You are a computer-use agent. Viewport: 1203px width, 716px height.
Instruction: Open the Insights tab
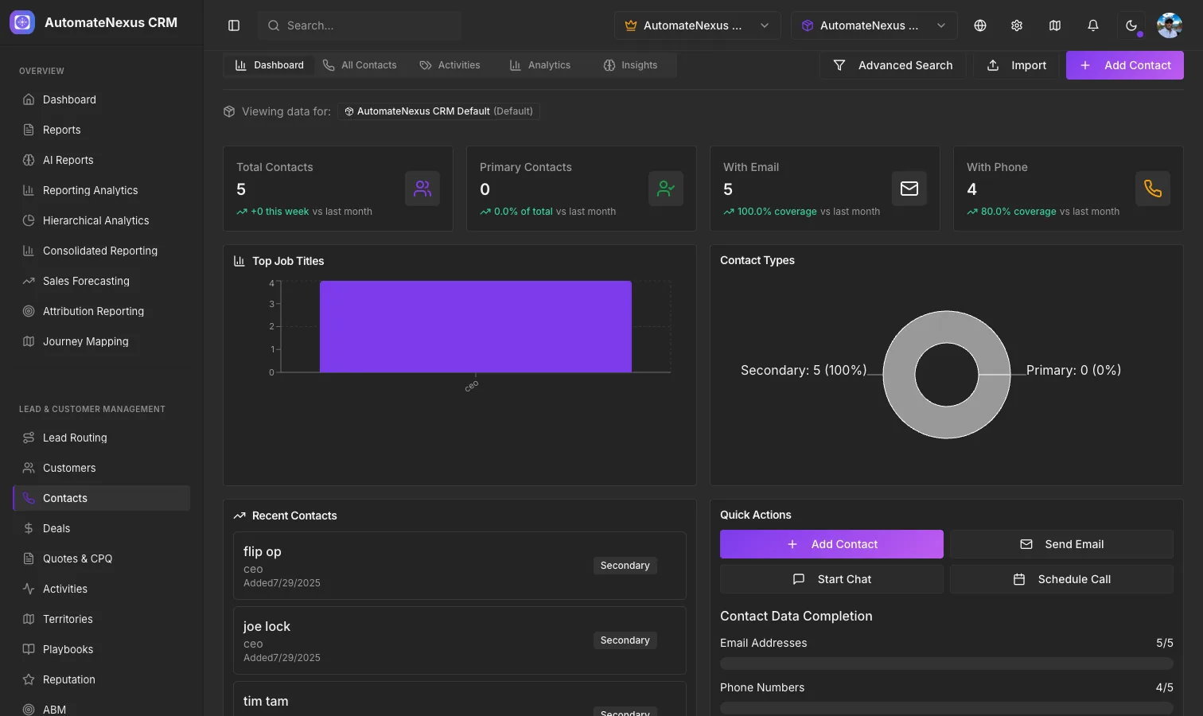tap(631, 65)
